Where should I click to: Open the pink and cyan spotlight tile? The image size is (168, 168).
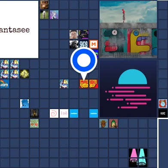(138, 158)
